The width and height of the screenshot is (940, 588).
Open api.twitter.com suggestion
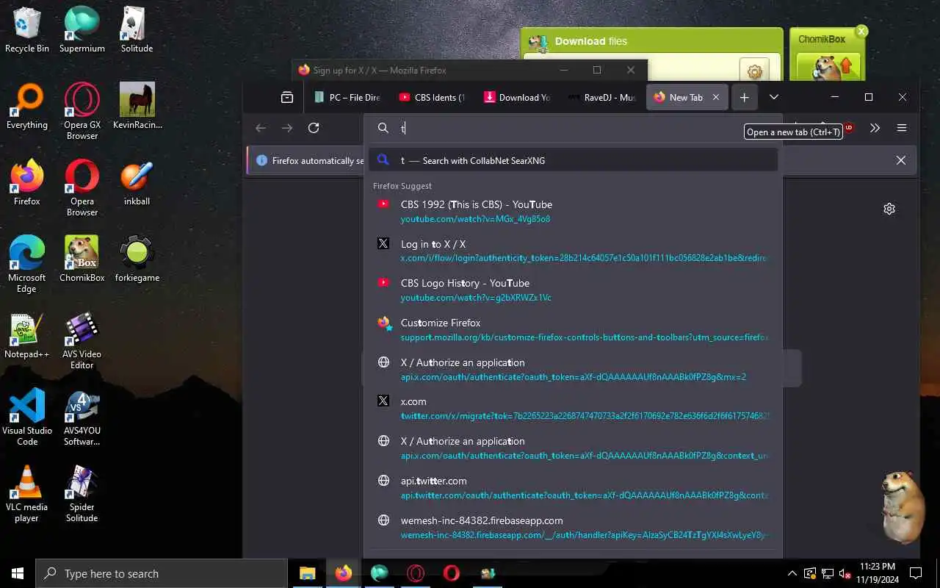pos(574,487)
